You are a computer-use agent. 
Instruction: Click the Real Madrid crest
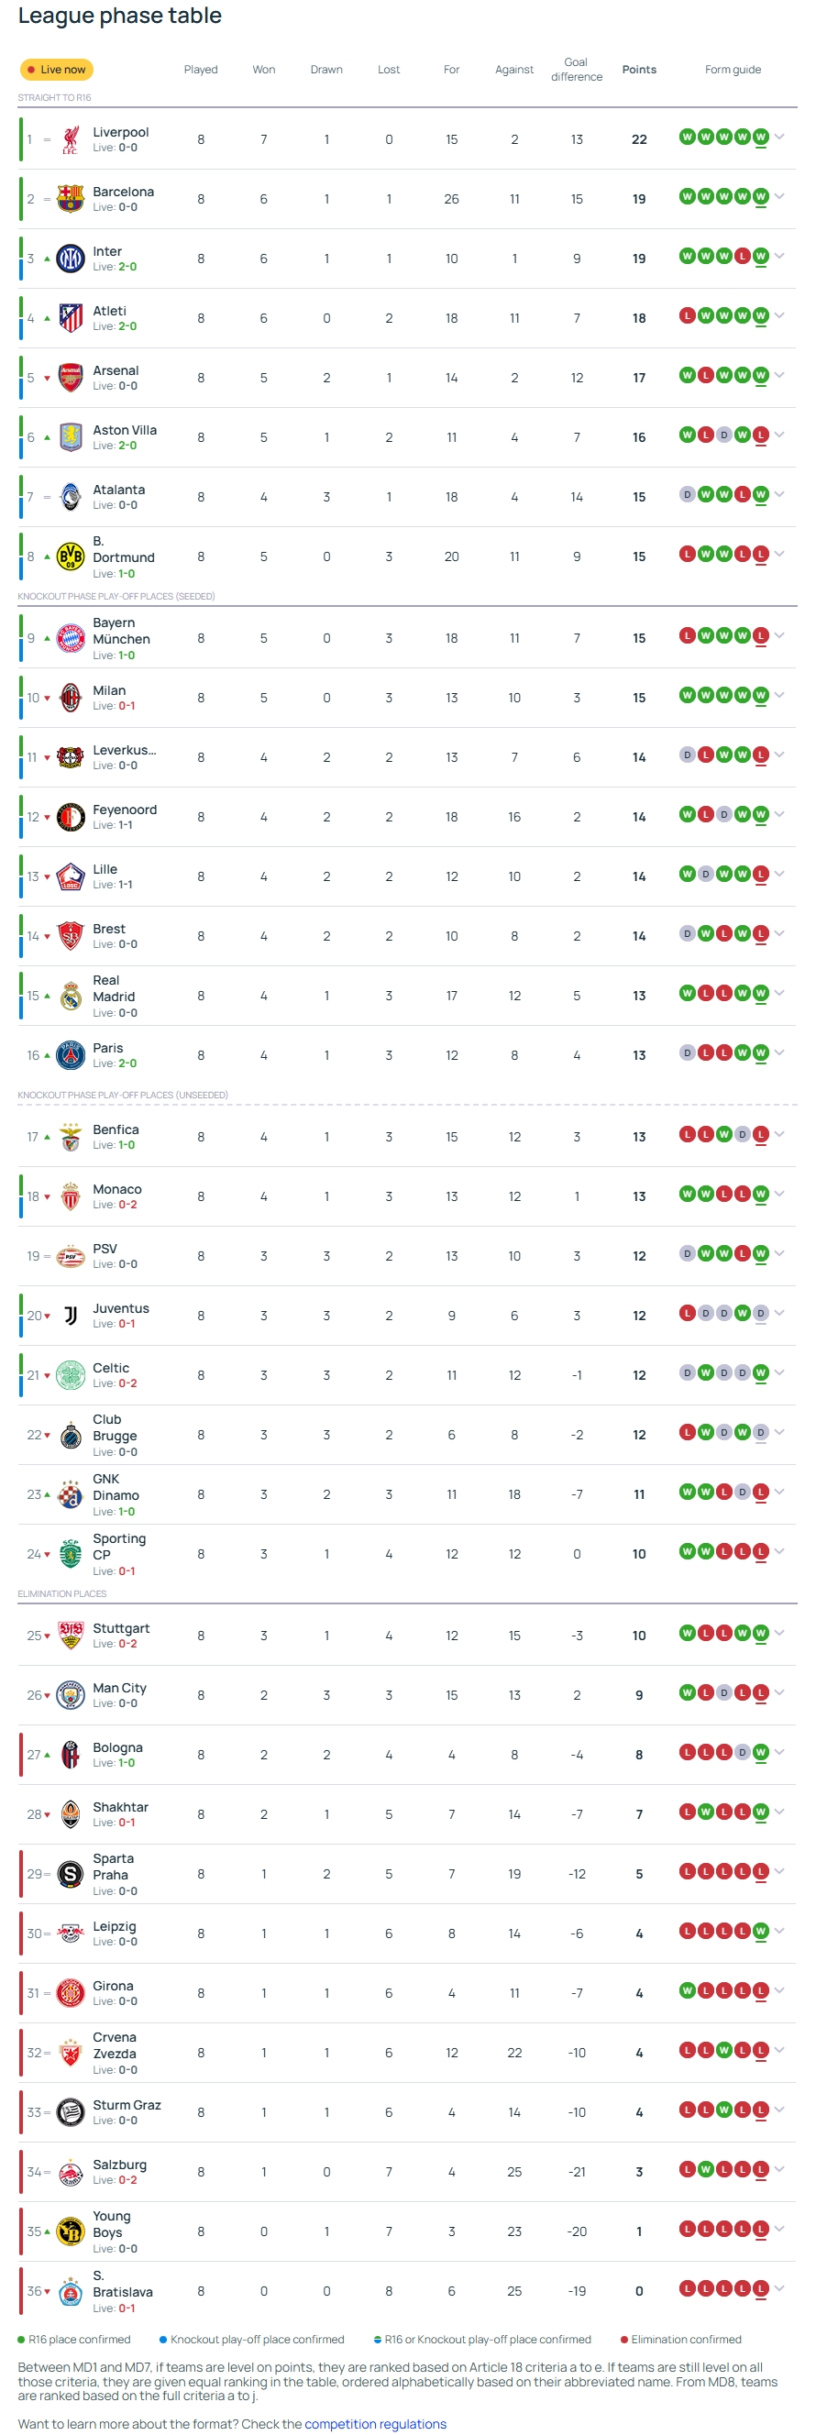[x=70, y=997]
